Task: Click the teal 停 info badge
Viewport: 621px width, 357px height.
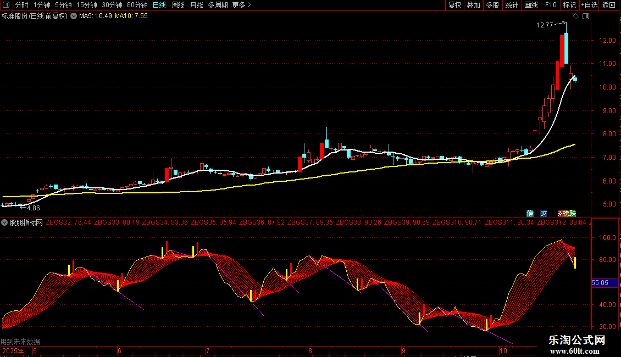Action: coord(530,213)
